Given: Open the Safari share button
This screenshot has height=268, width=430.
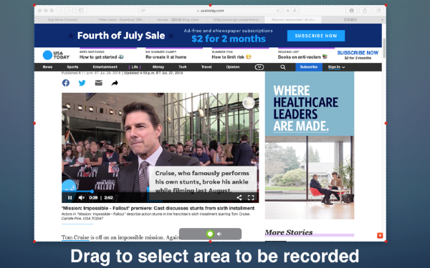Looking at the screenshot, I should (365, 11).
